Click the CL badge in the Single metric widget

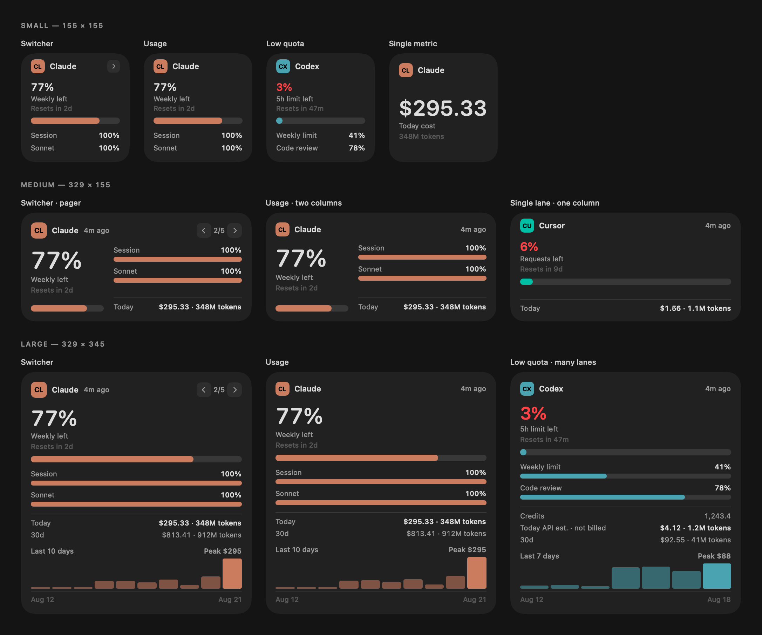(x=406, y=70)
